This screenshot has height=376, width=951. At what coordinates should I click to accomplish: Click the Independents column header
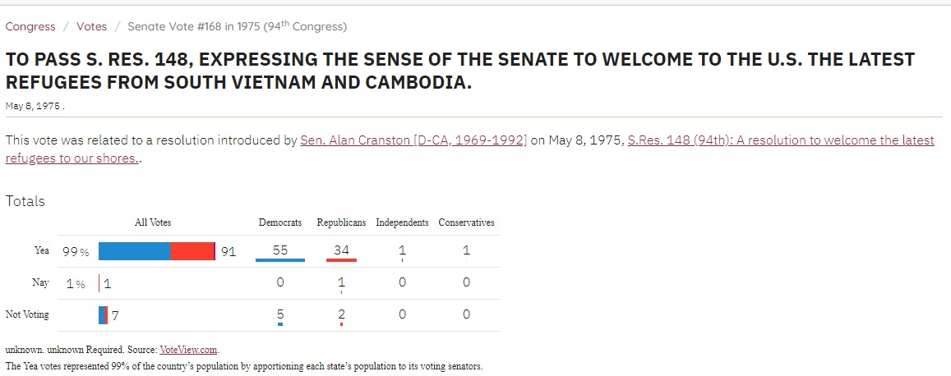point(402,222)
